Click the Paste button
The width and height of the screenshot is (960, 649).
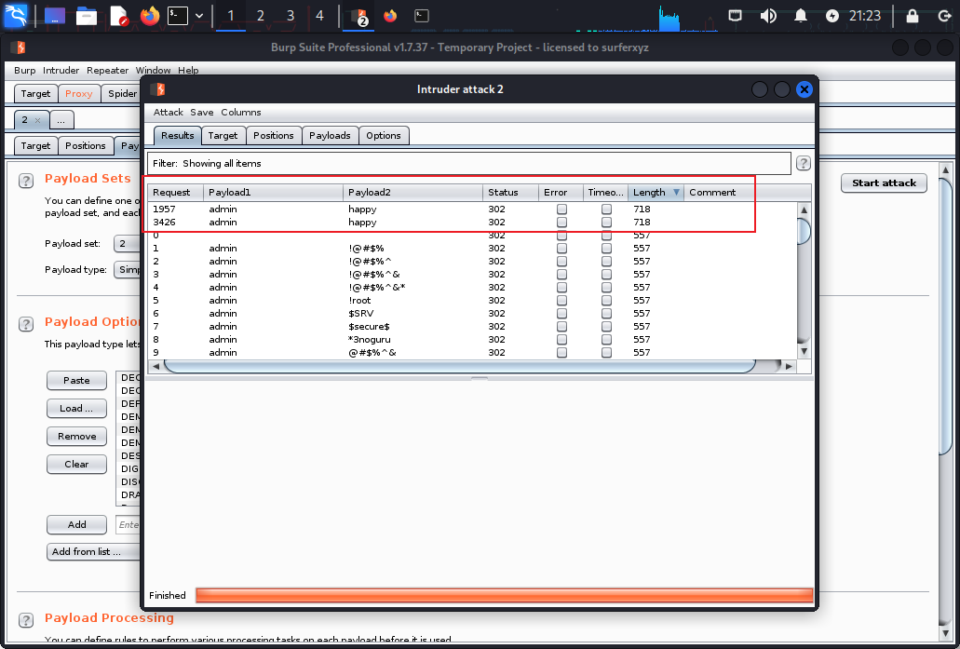[76, 380]
